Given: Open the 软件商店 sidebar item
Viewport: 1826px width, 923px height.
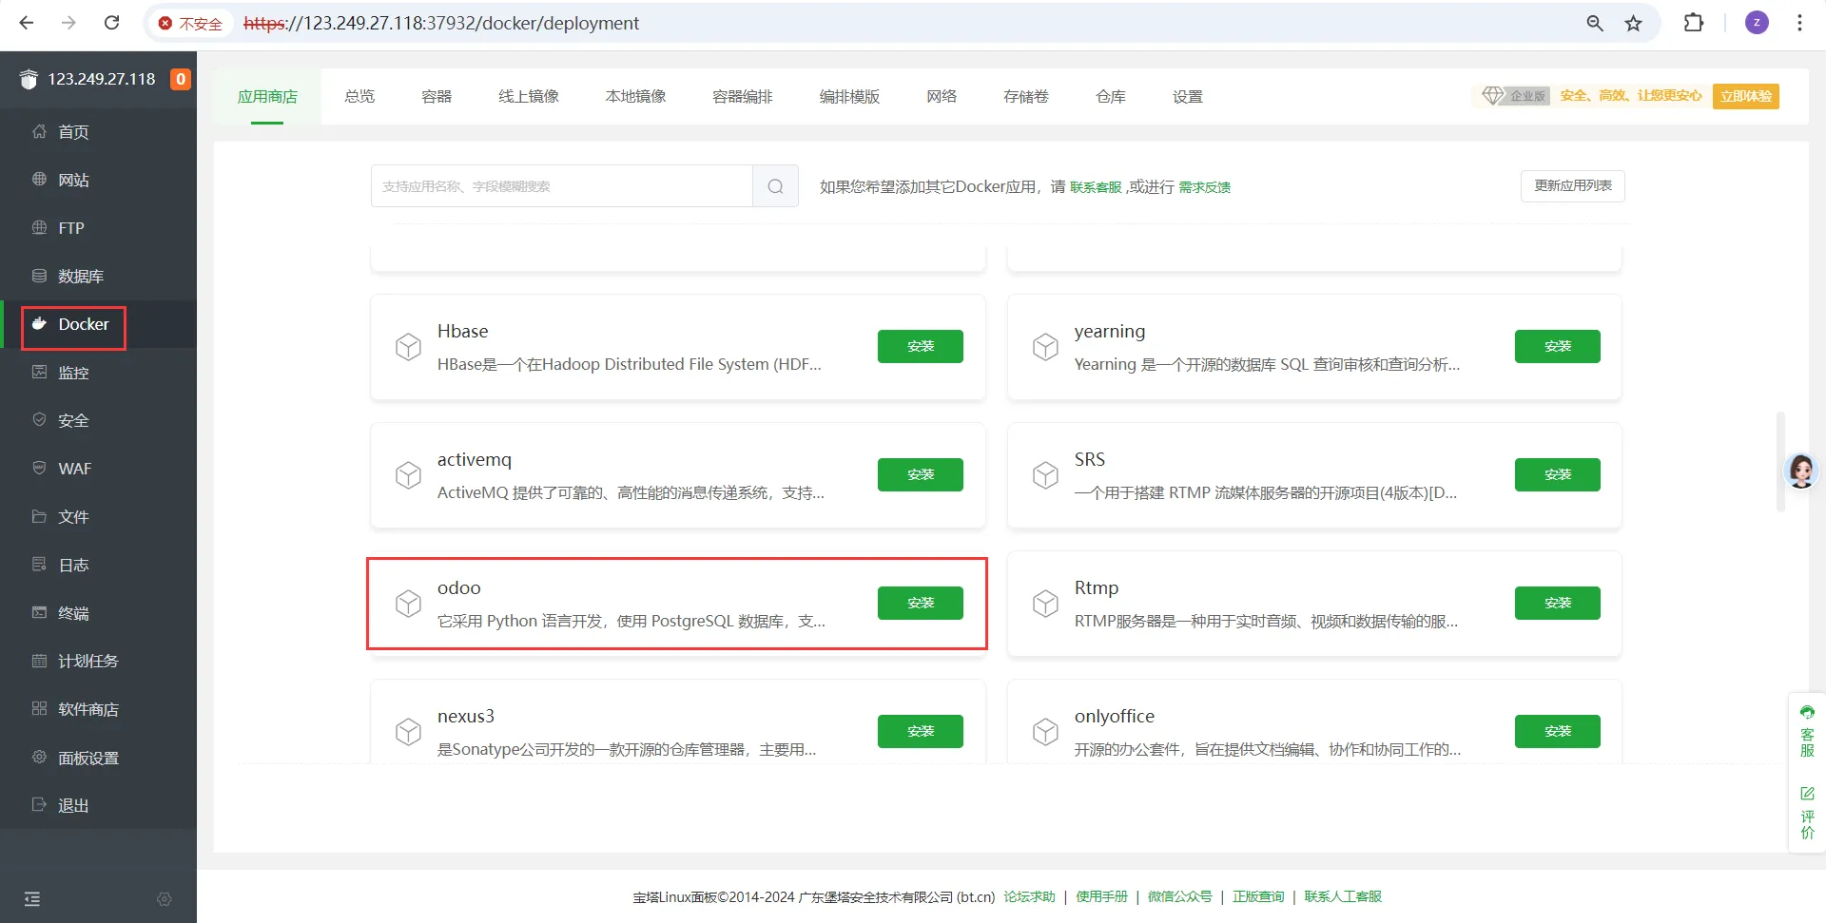Looking at the screenshot, I should coord(99,709).
